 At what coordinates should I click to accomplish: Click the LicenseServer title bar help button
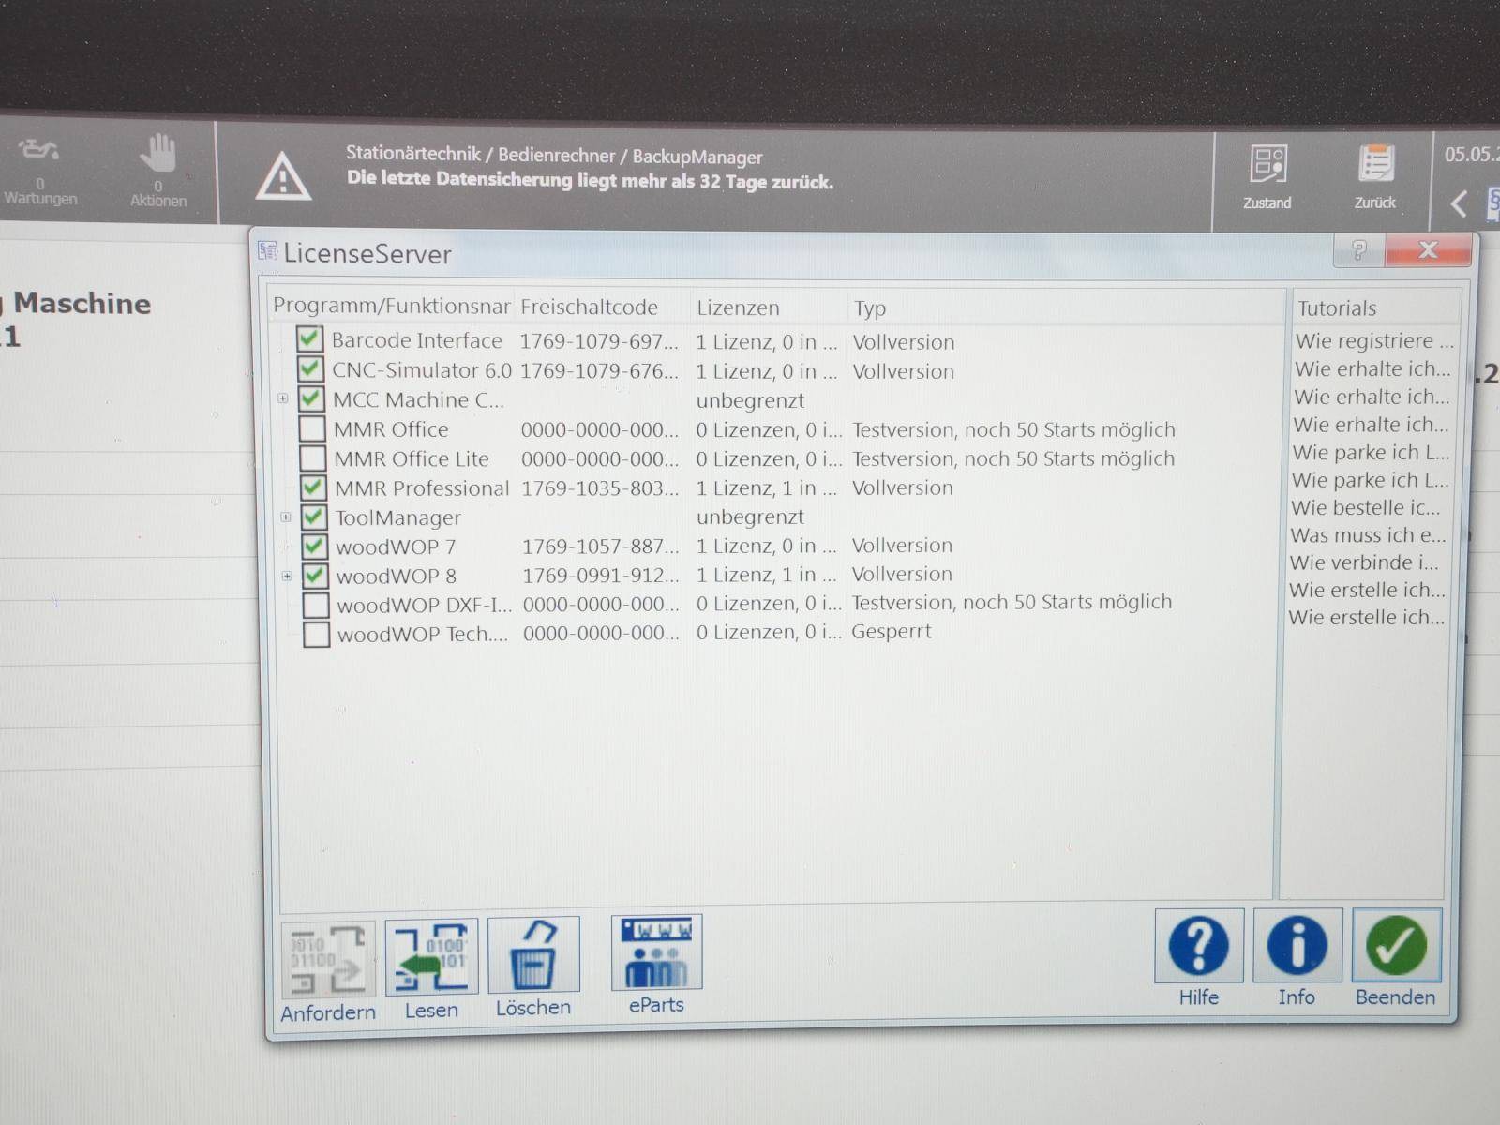1358,250
